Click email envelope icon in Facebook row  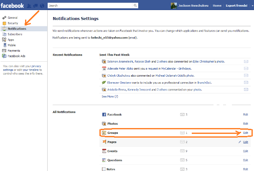[x=182, y=115]
